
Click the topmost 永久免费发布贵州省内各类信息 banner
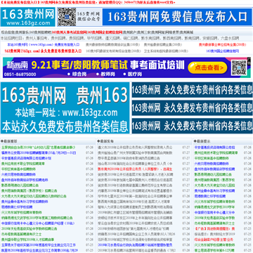click(192, 90)
